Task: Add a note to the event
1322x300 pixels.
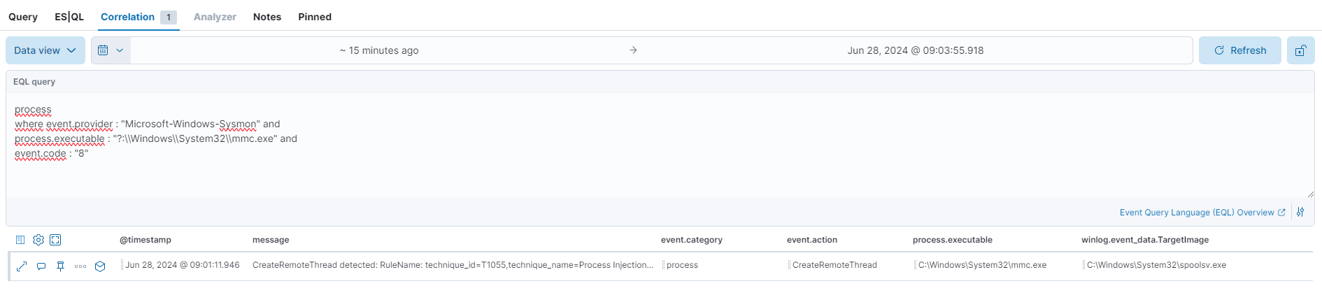Action: point(41,266)
